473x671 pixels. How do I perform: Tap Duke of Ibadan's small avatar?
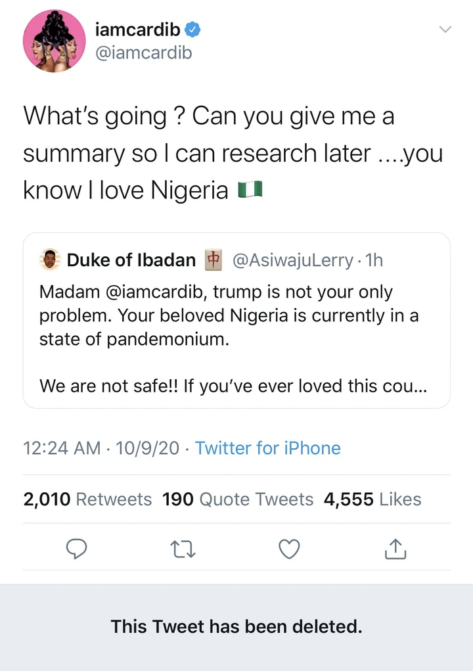(51, 260)
